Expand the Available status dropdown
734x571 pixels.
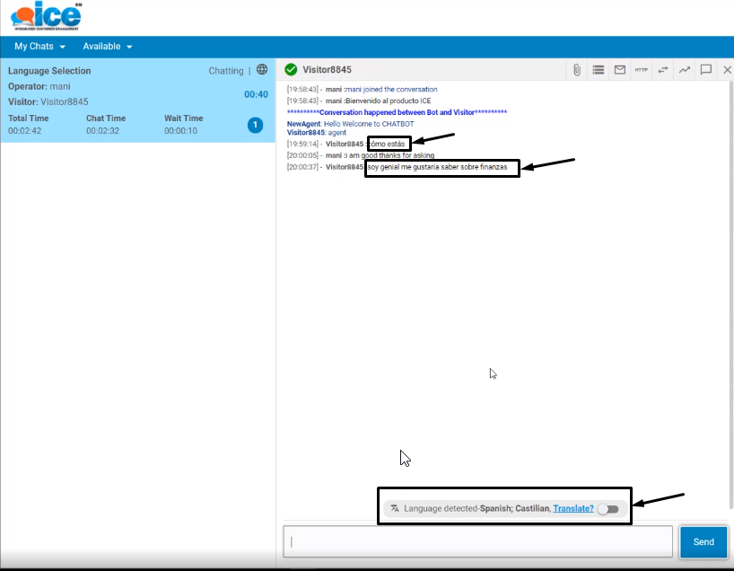[x=108, y=47]
